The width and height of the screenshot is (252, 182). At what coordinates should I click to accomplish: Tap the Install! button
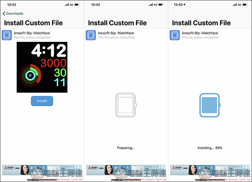point(42,101)
